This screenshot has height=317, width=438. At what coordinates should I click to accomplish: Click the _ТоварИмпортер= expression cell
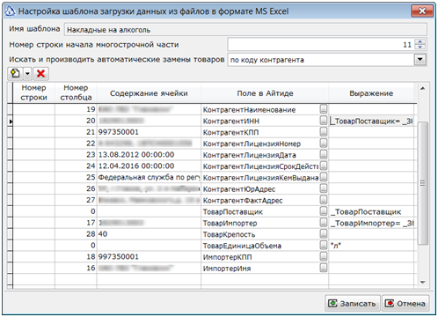point(371,223)
